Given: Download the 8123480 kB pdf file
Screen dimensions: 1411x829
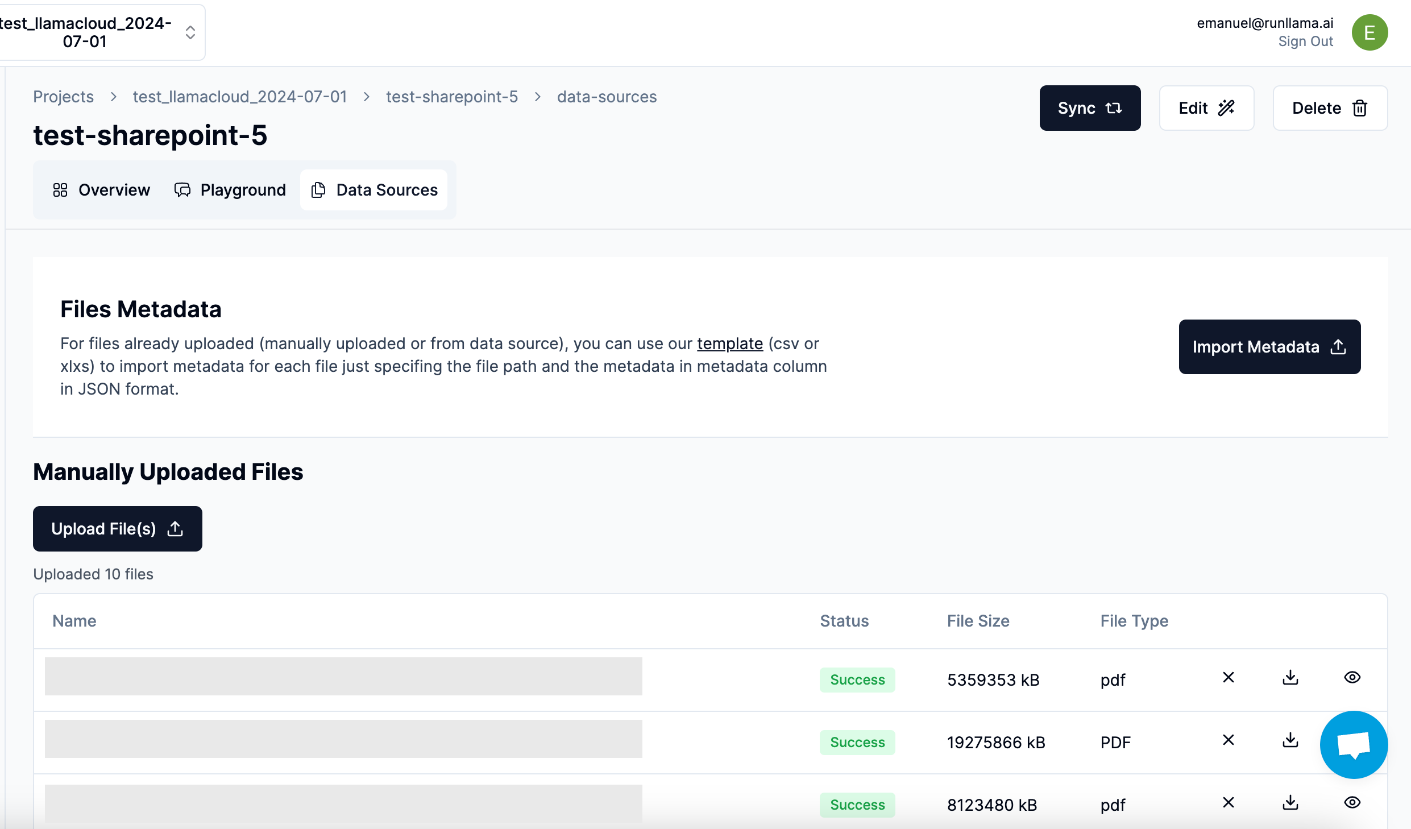Looking at the screenshot, I should coord(1290,802).
